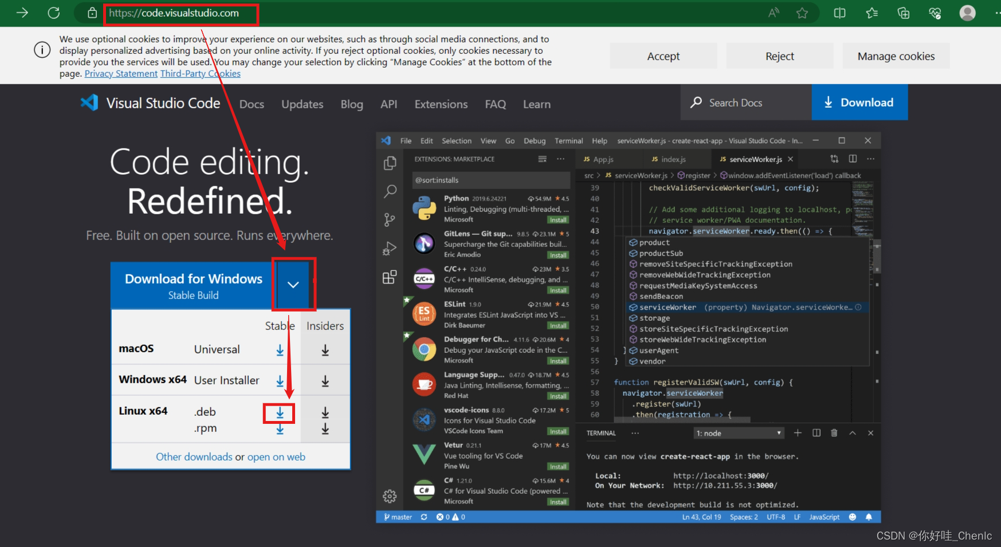Click the notifications bell in the status bar

tap(869, 517)
